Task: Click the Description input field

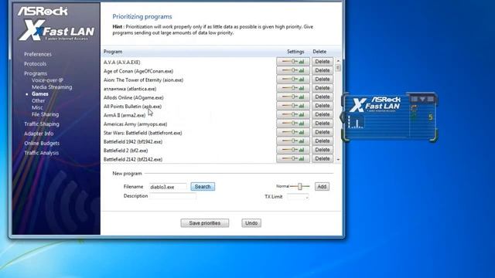Action: (172, 196)
